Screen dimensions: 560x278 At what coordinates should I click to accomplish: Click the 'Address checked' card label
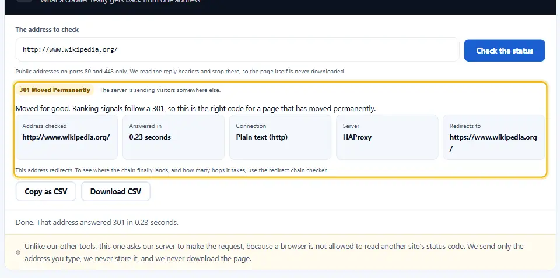tap(45, 126)
